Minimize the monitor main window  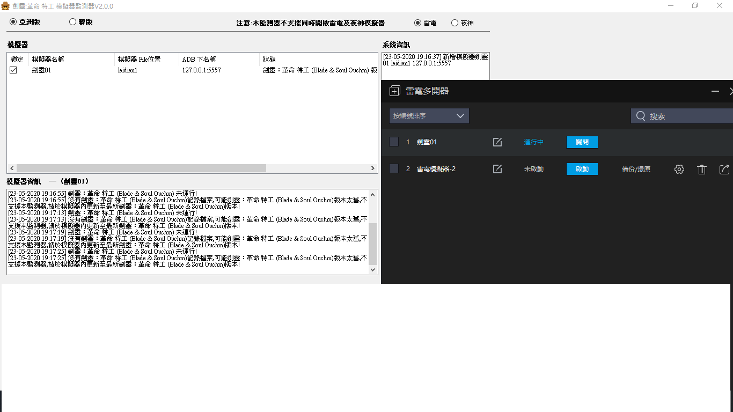tap(671, 5)
